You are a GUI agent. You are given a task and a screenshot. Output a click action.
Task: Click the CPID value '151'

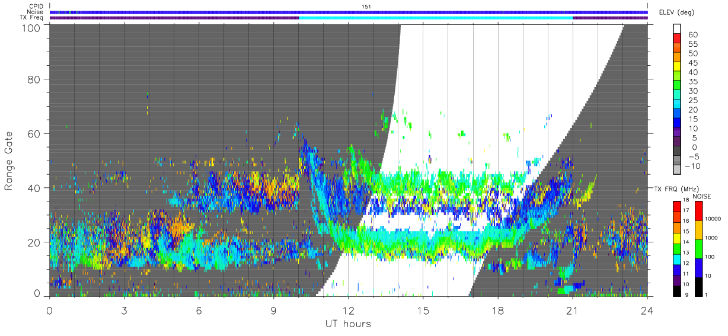click(x=366, y=7)
